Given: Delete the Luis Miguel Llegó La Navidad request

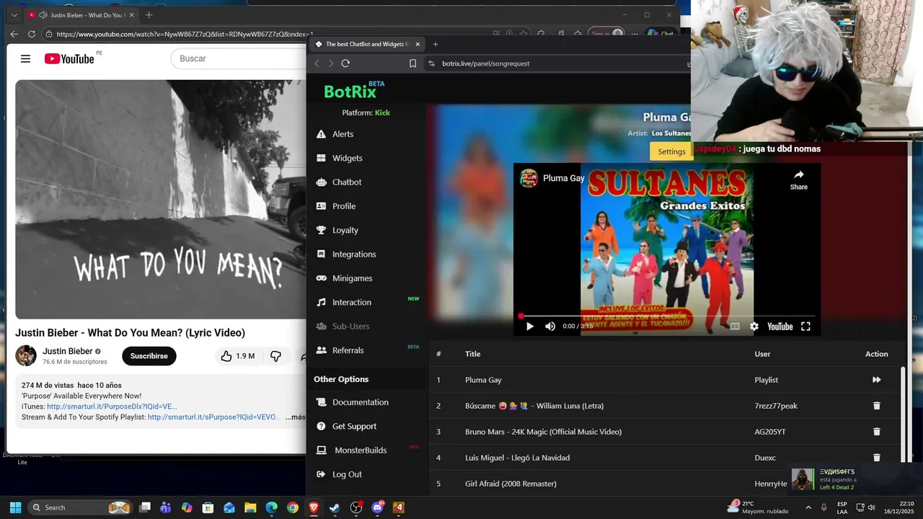Looking at the screenshot, I should (877, 458).
